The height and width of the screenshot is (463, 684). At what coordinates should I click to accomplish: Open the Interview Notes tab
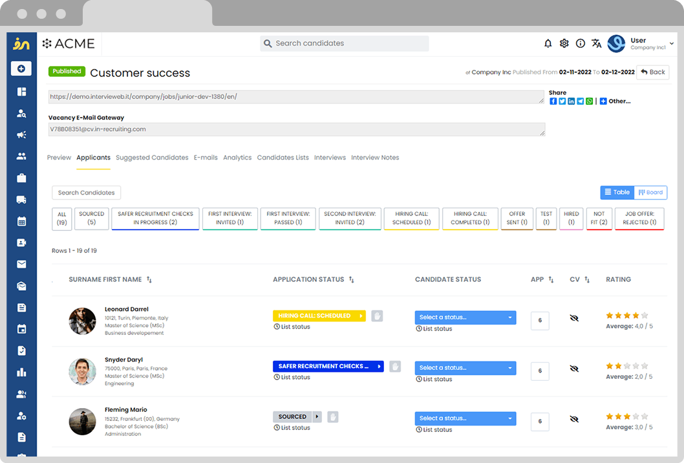pyautogui.click(x=375, y=158)
